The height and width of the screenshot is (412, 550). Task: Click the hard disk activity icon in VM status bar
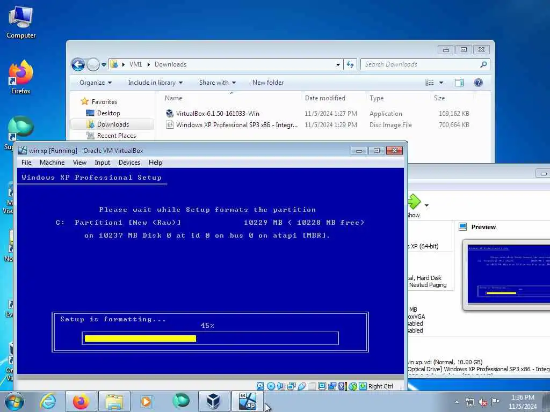coord(260,386)
